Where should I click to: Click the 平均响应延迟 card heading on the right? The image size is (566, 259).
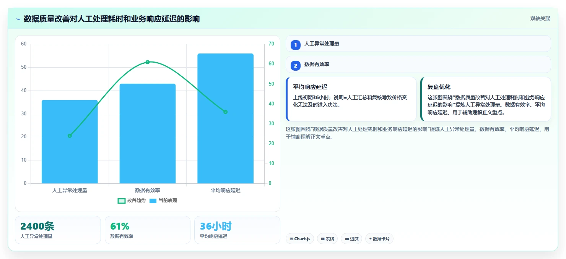pyautogui.click(x=310, y=87)
